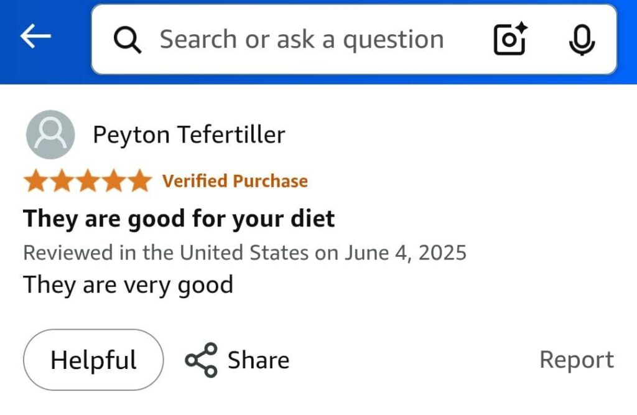
Task: Tap the microphone voice search icon
Action: tap(582, 40)
